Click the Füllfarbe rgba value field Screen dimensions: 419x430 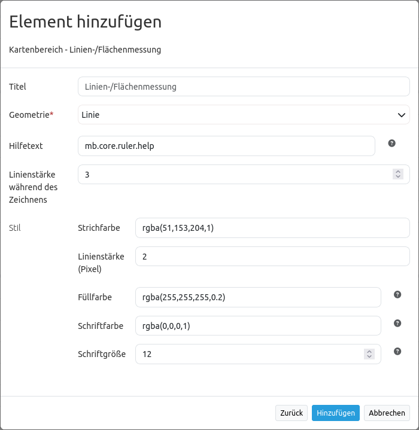click(x=258, y=297)
